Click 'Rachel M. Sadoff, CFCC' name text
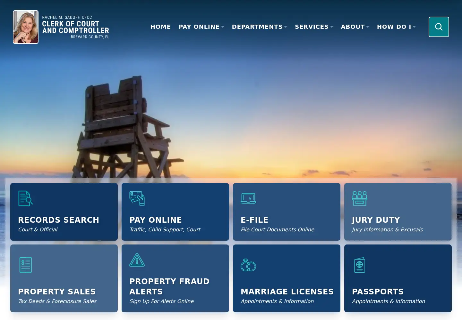The height and width of the screenshot is (320, 462). coord(67,17)
